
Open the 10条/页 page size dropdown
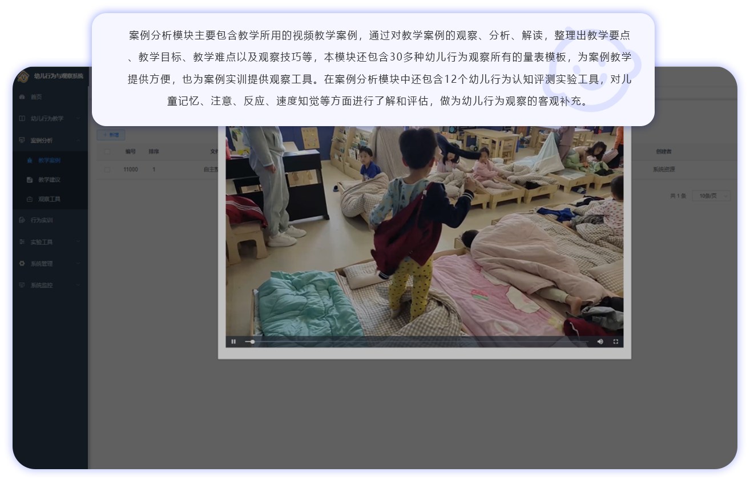coord(711,196)
